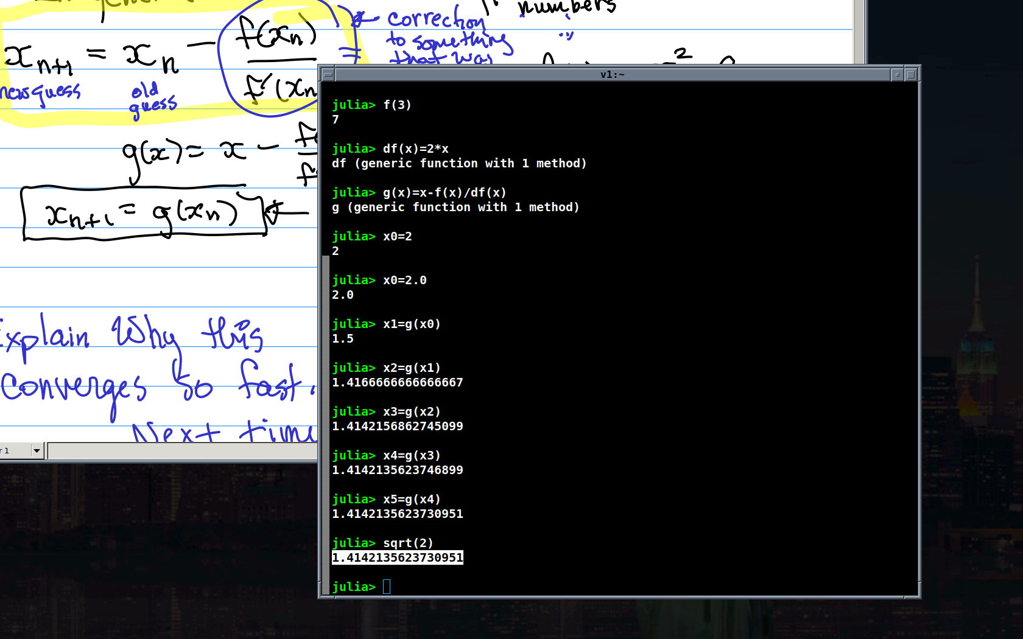Click the boxed x_{n+1}=g(x_n) handwritten formula
Image resolution: width=1023 pixels, height=639 pixels.
click(143, 213)
